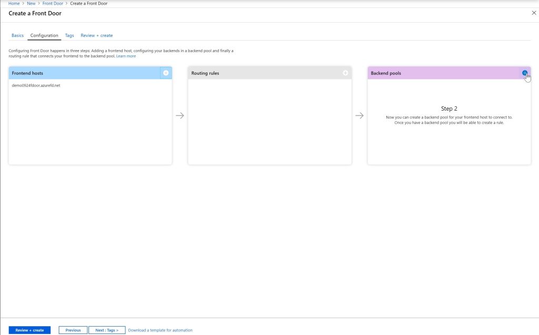Proceed with Next : Tags button
This screenshot has width=539, height=335.
point(107,330)
